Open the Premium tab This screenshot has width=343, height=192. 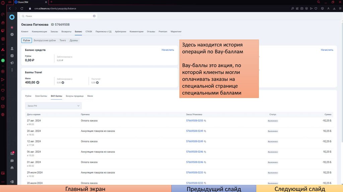click(163, 31)
